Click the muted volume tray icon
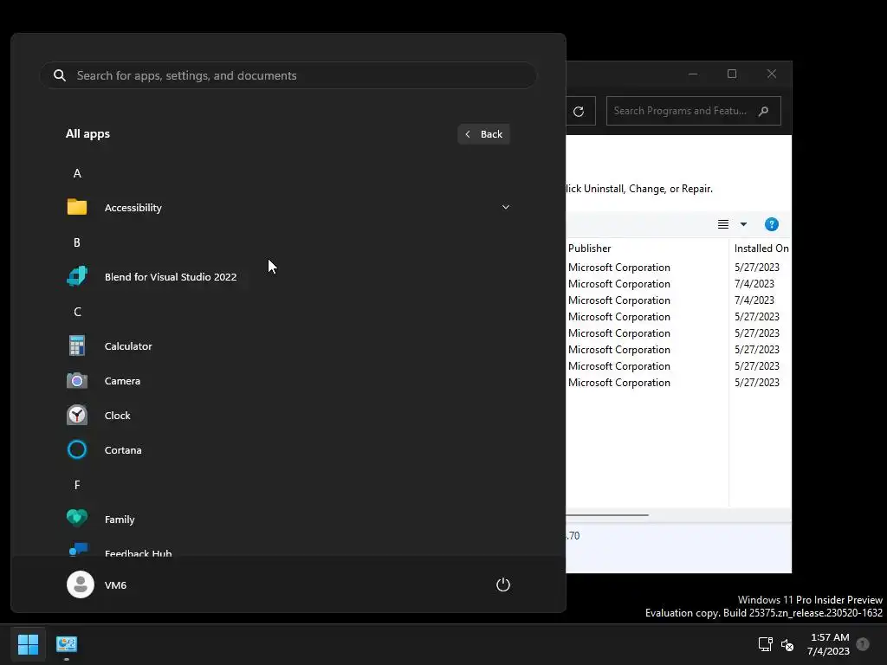This screenshot has height=665, width=887. pos(787,644)
